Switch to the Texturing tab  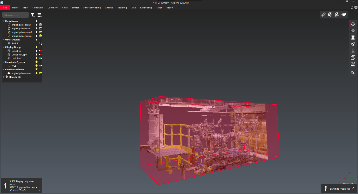coord(122,8)
